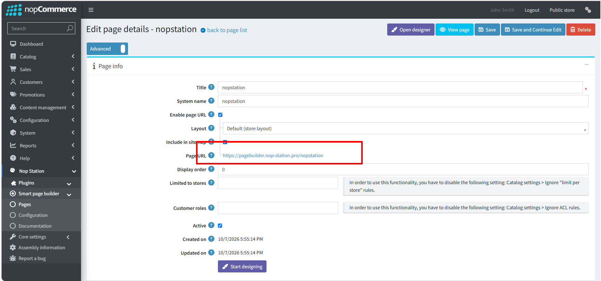Screen dimensions: 601x281
Task: Uncheck the Include in sitemap checkbox
Action: pos(225,142)
